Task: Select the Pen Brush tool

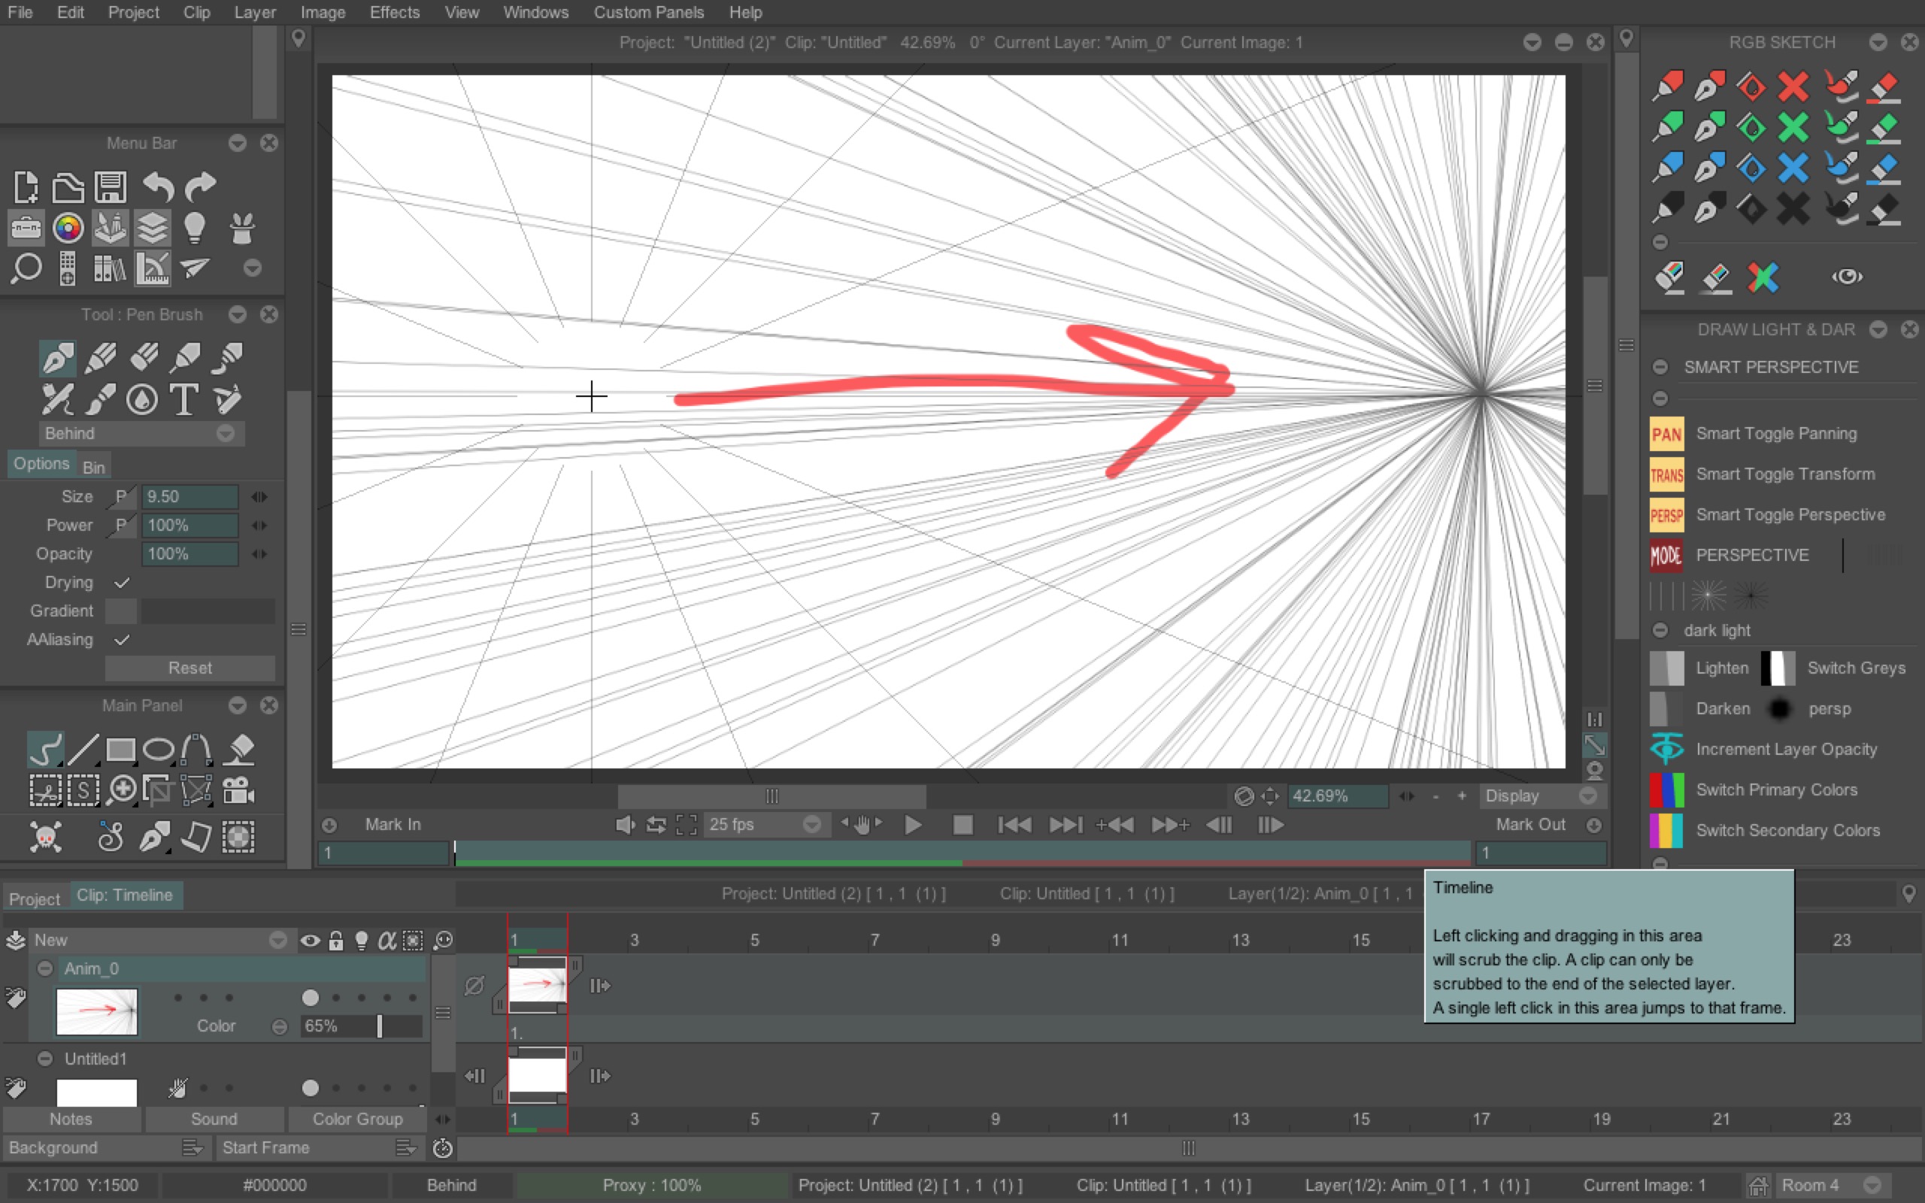Action: (x=57, y=357)
